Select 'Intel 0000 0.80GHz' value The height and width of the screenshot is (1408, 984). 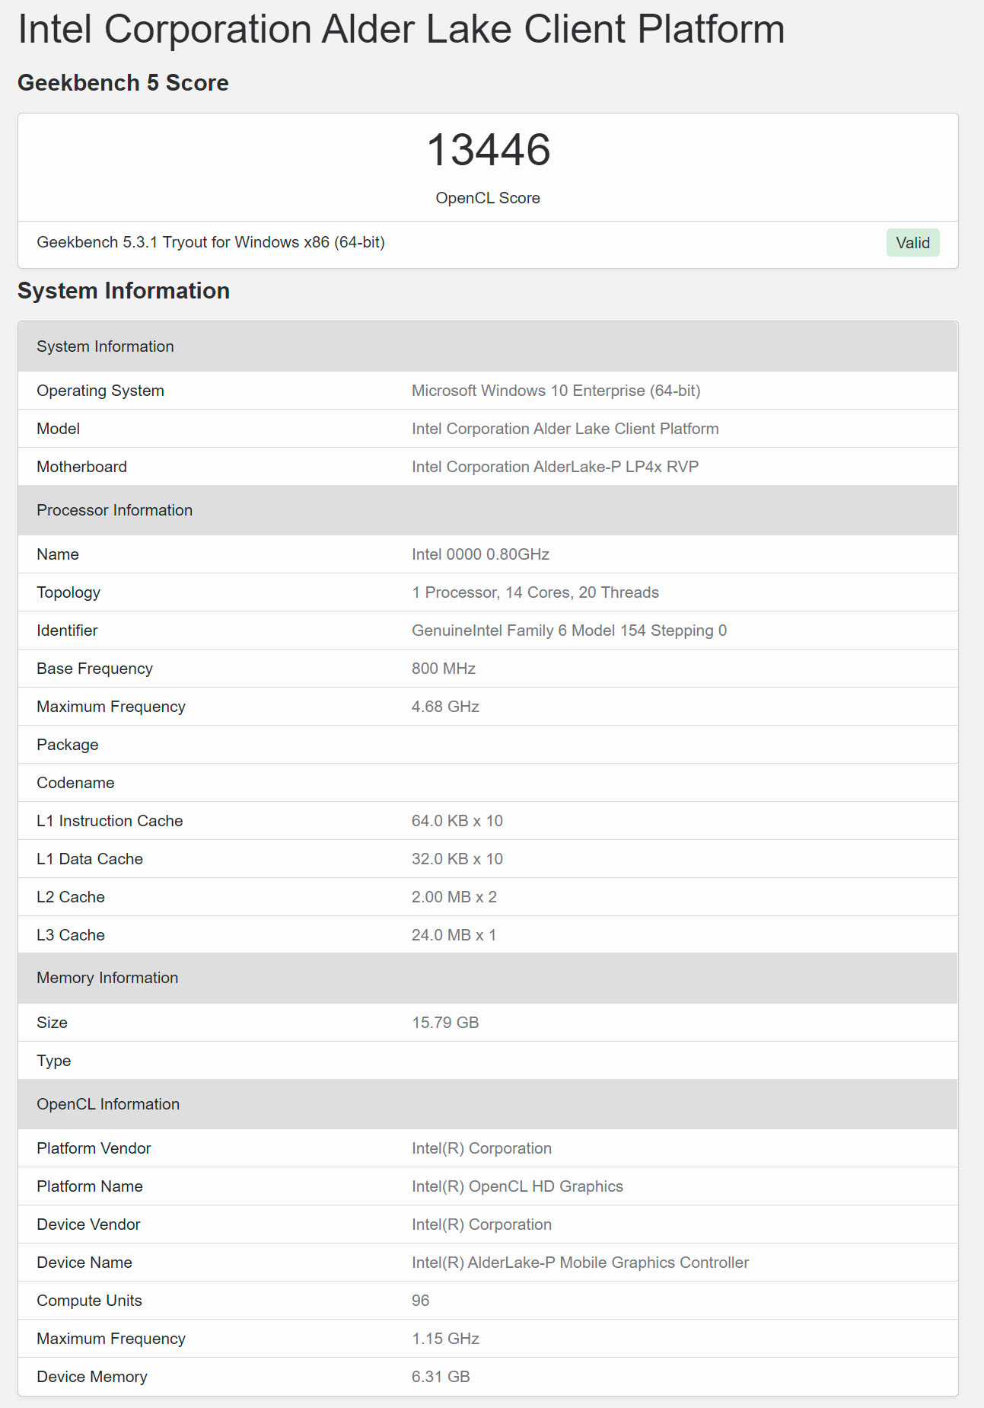481,554
